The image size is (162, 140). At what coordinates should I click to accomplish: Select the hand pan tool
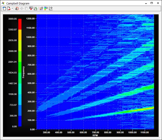point(26,8)
